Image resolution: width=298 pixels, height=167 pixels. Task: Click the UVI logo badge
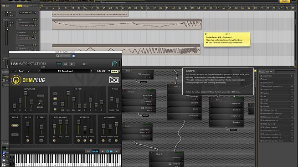coord(114,80)
